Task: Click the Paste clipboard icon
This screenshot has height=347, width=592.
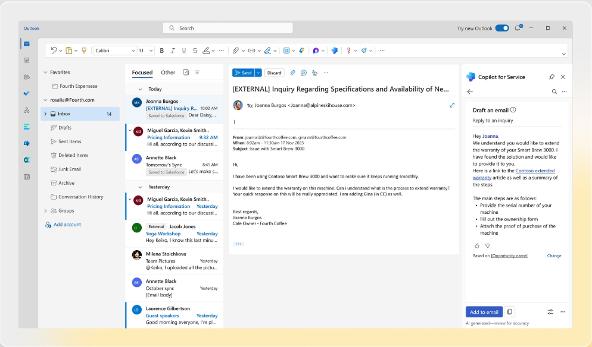Action: click(68, 51)
